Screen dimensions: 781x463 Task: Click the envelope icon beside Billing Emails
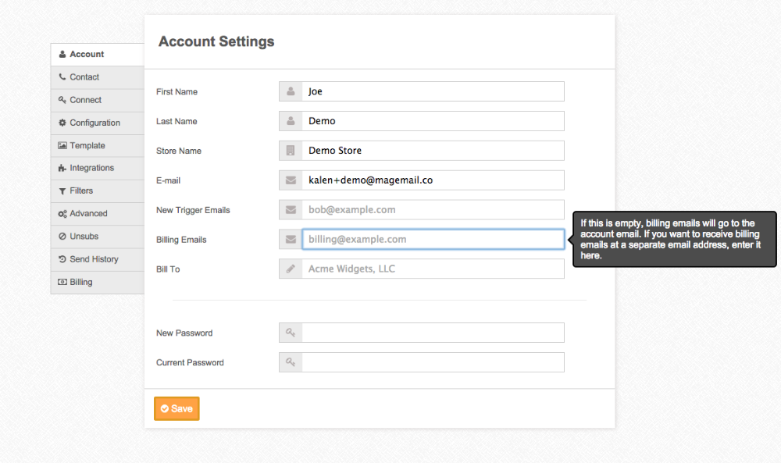(291, 240)
